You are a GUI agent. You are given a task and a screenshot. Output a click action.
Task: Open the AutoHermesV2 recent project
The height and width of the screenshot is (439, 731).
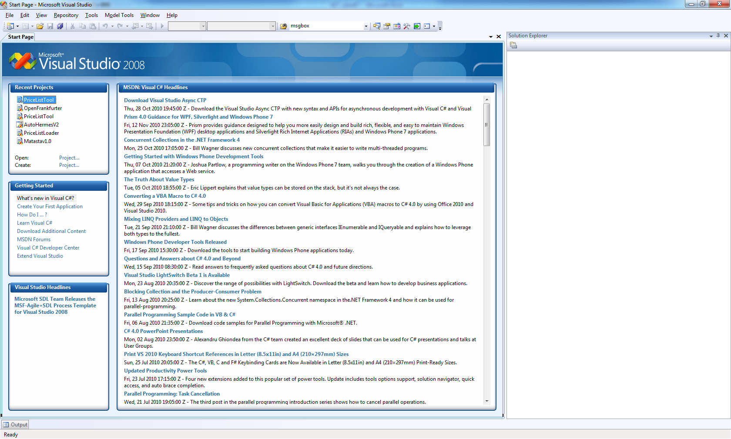(41, 125)
